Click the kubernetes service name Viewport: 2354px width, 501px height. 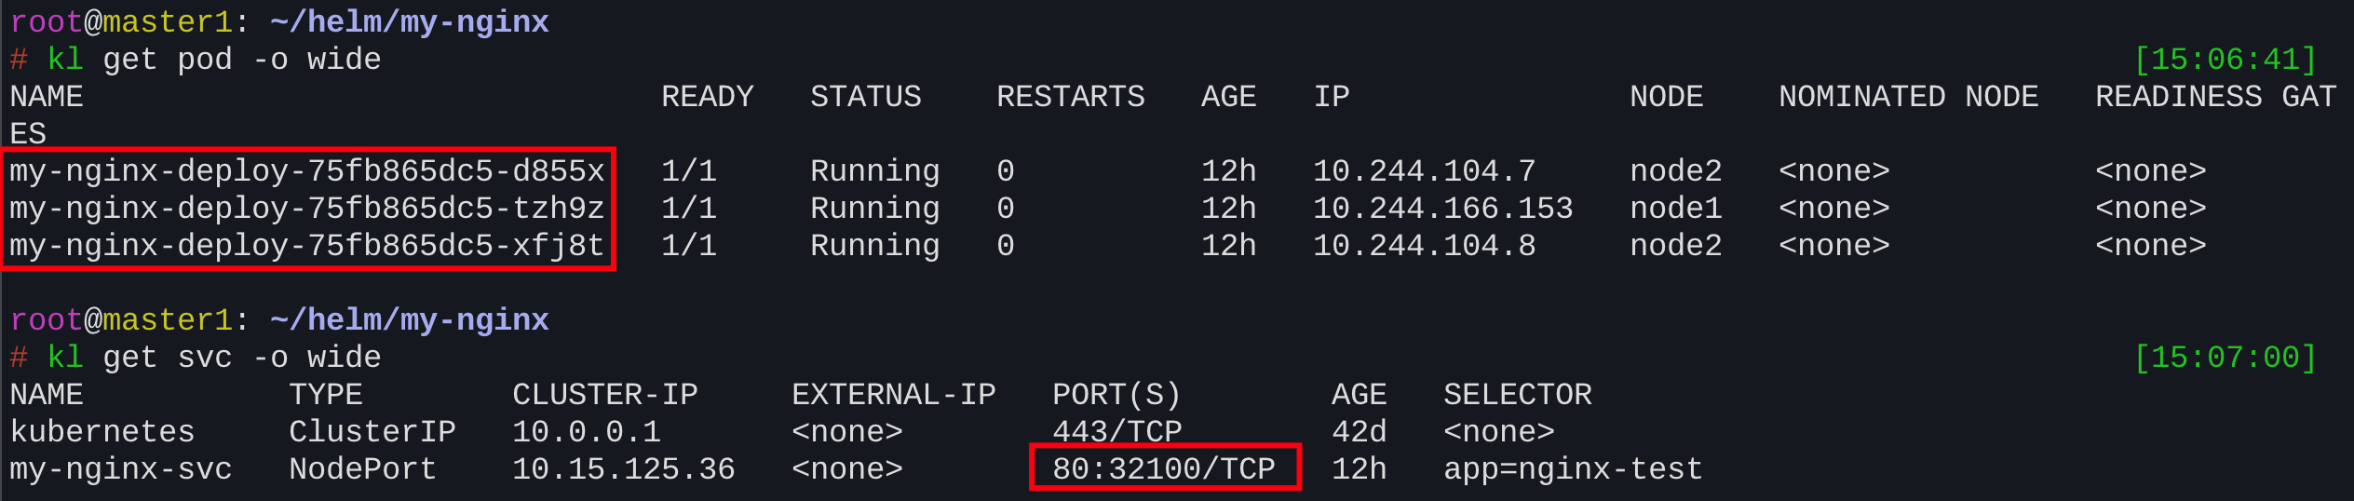(102, 432)
